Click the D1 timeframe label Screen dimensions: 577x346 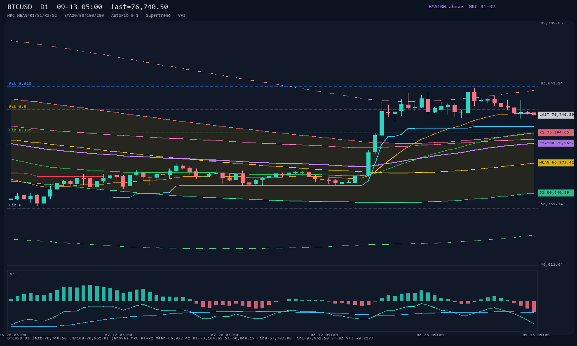tap(45, 7)
